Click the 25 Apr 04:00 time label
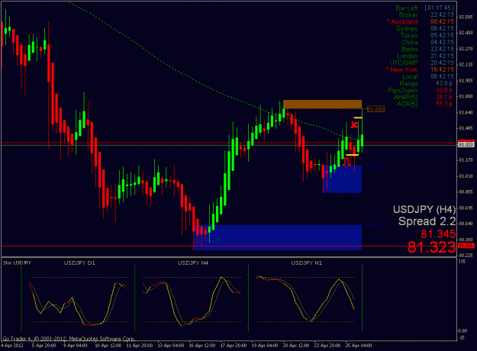Screen dimensions: 477x351 [359, 346]
